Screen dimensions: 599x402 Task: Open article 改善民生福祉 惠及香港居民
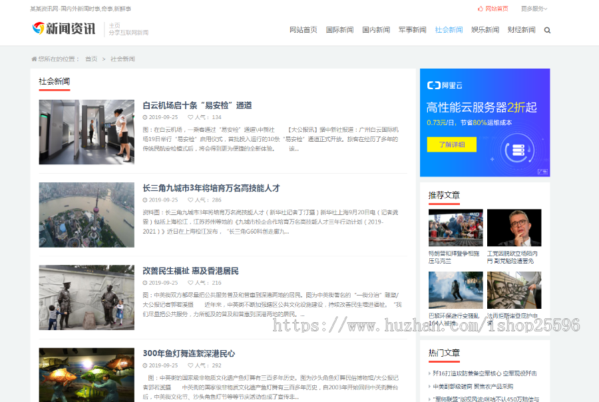point(190,271)
